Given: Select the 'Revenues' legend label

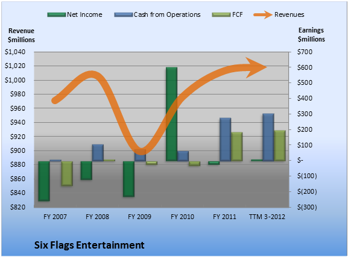Looking at the screenshot, I should tap(289, 14).
